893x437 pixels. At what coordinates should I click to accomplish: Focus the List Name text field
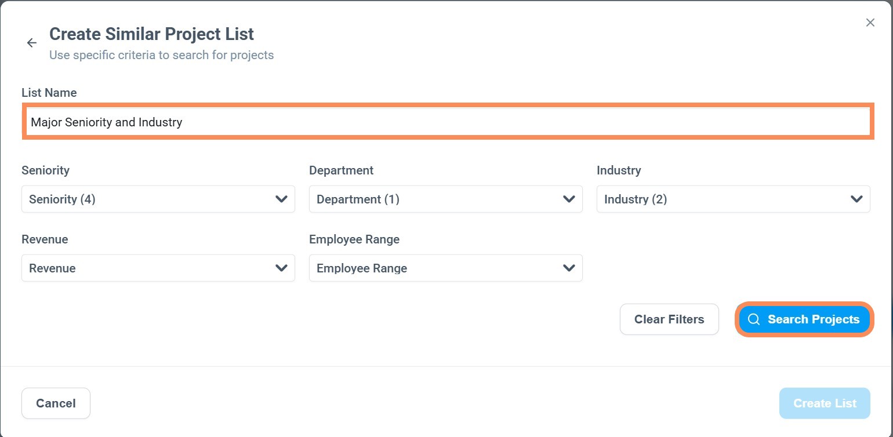[446, 122]
